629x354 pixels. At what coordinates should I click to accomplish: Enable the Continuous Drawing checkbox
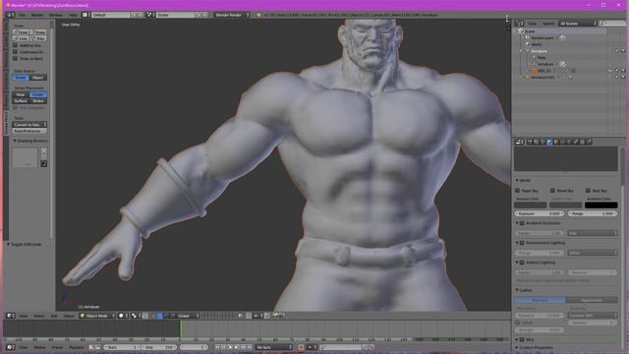(16, 52)
